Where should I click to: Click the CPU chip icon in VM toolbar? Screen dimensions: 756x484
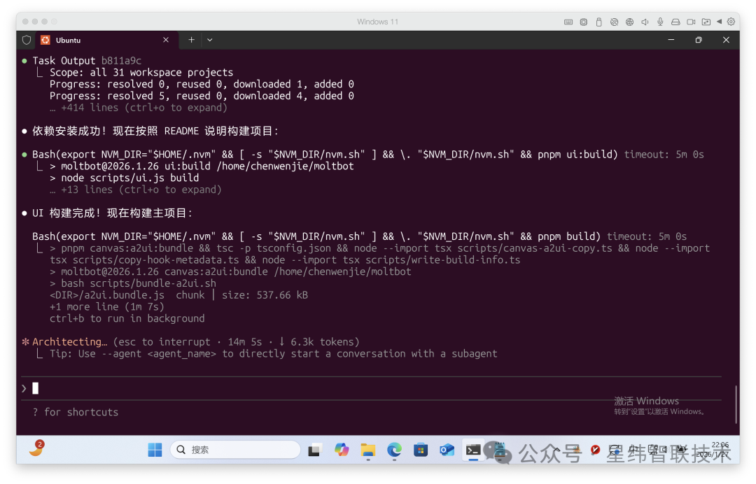click(x=583, y=22)
